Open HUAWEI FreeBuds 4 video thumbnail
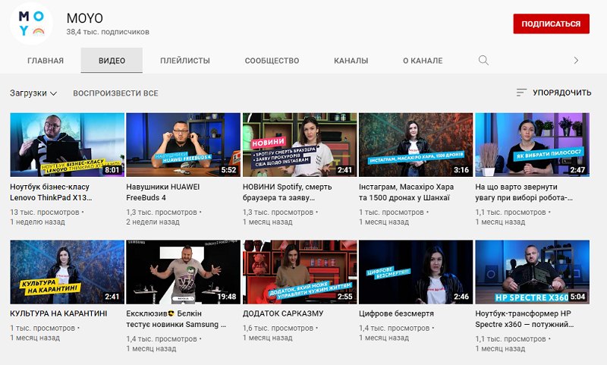The width and height of the screenshot is (607, 365). point(184,145)
